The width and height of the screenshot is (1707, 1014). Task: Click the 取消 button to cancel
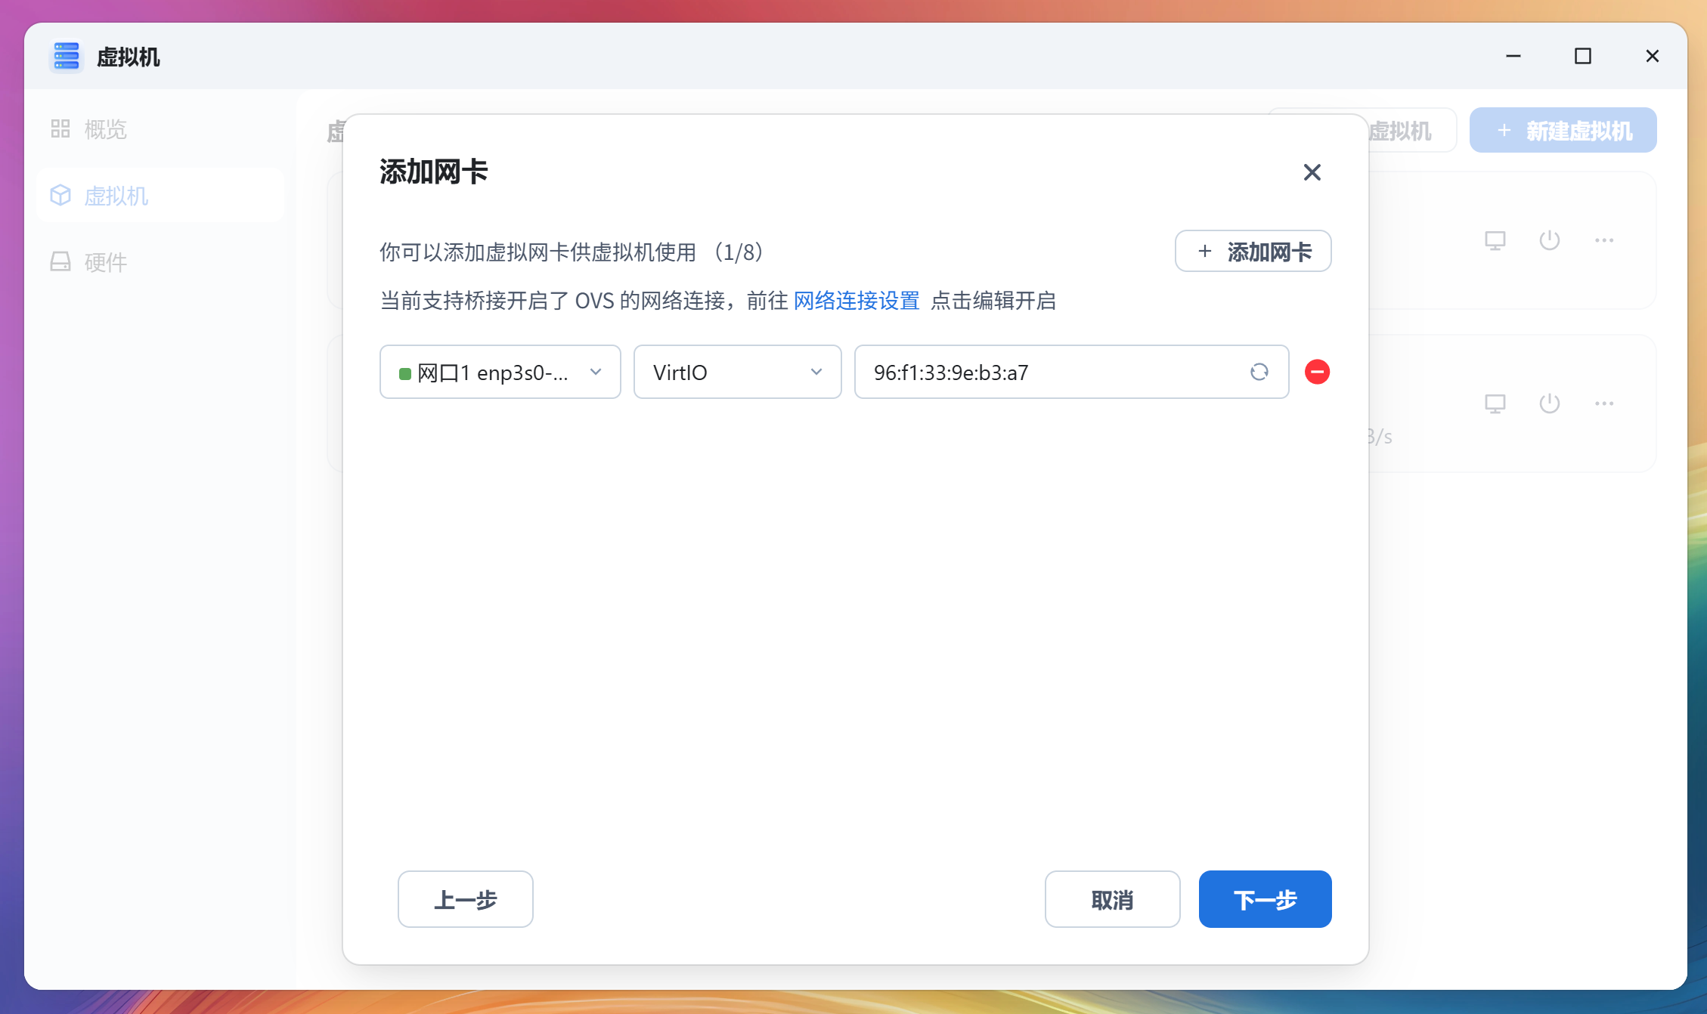click(x=1112, y=899)
